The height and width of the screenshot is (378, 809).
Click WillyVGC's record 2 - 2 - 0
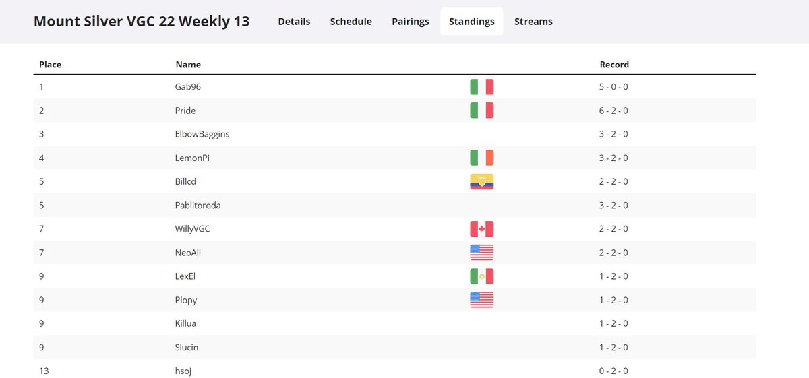pos(613,229)
